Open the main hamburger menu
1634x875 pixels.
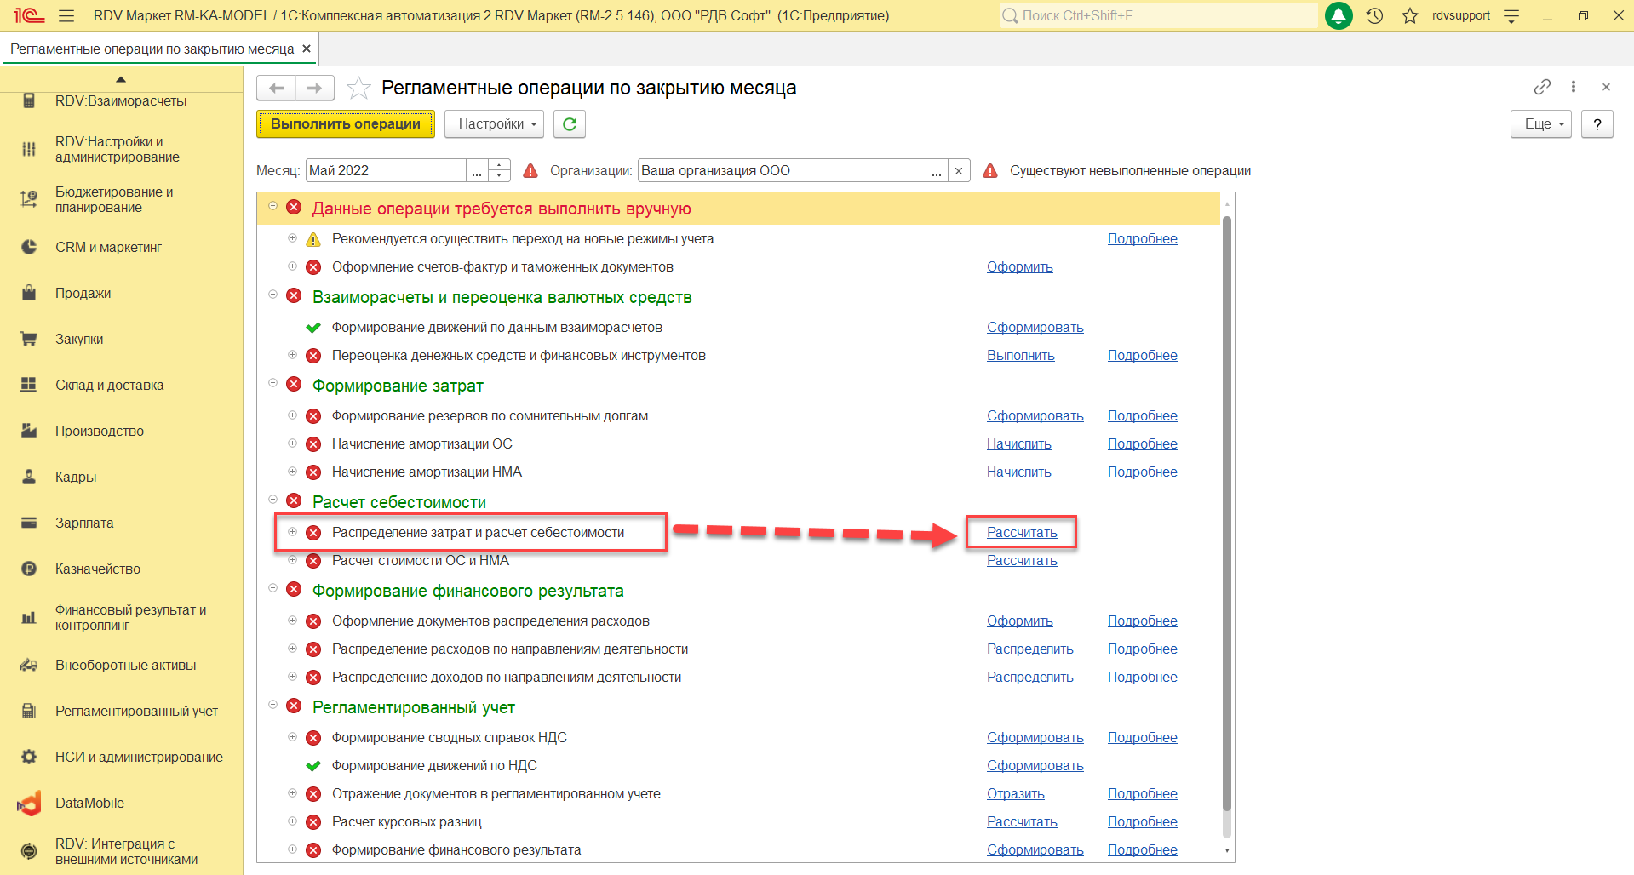[66, 16]
